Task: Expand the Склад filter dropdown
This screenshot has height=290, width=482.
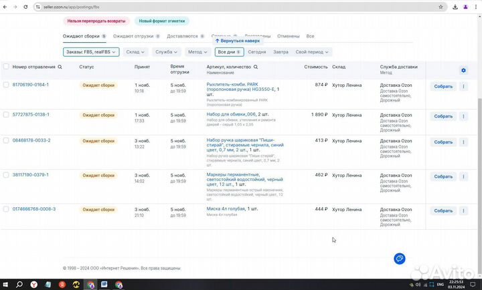Action: (135, 51)
